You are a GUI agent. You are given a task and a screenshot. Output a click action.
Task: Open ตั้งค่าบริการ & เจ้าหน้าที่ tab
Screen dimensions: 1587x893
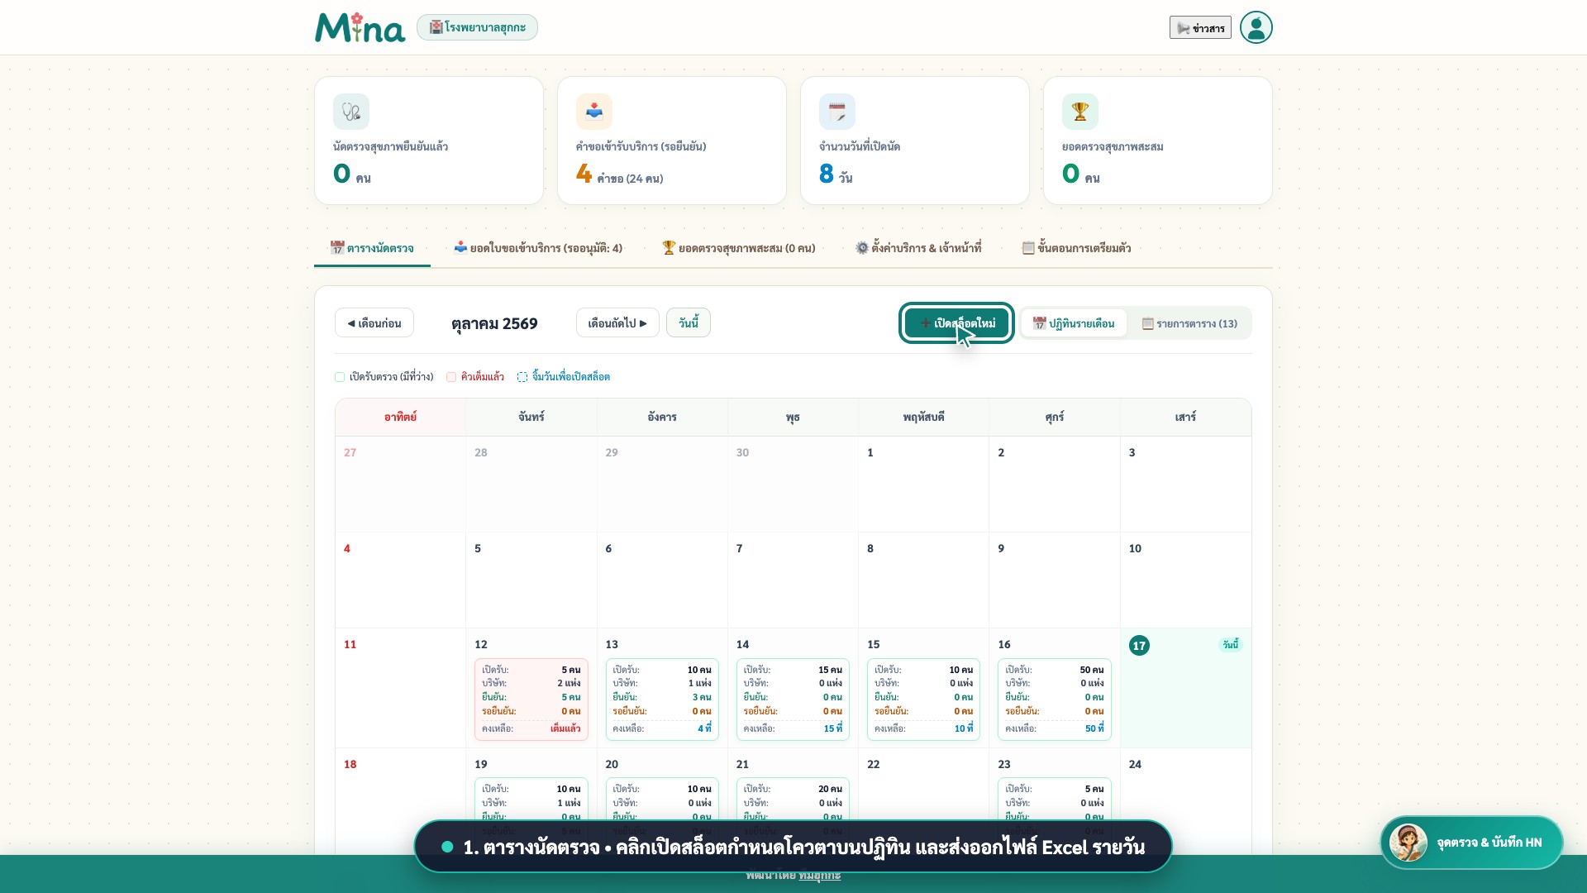click(x=918, y=248)
